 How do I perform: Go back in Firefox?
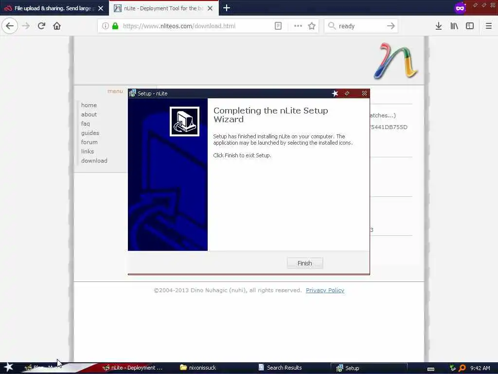(10, 26)
